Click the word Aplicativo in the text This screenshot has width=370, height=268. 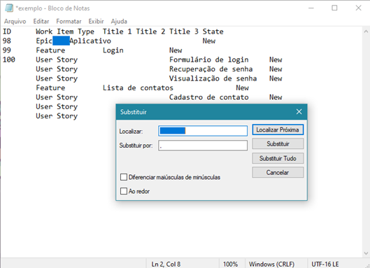point(90,41)
